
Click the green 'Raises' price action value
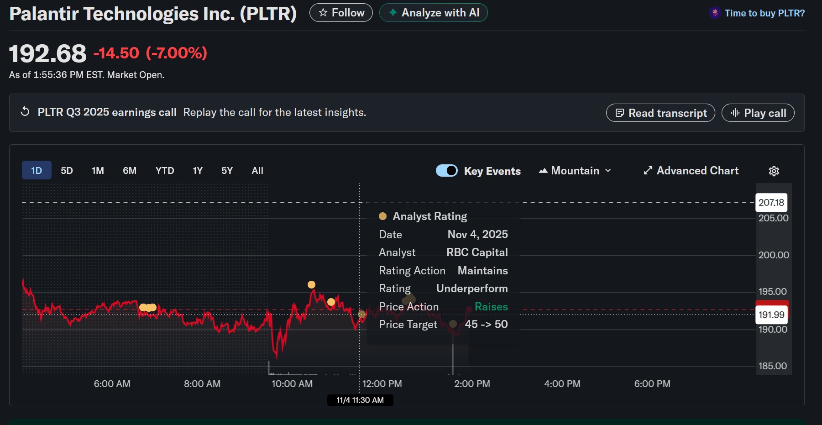(x=491, y=307)
